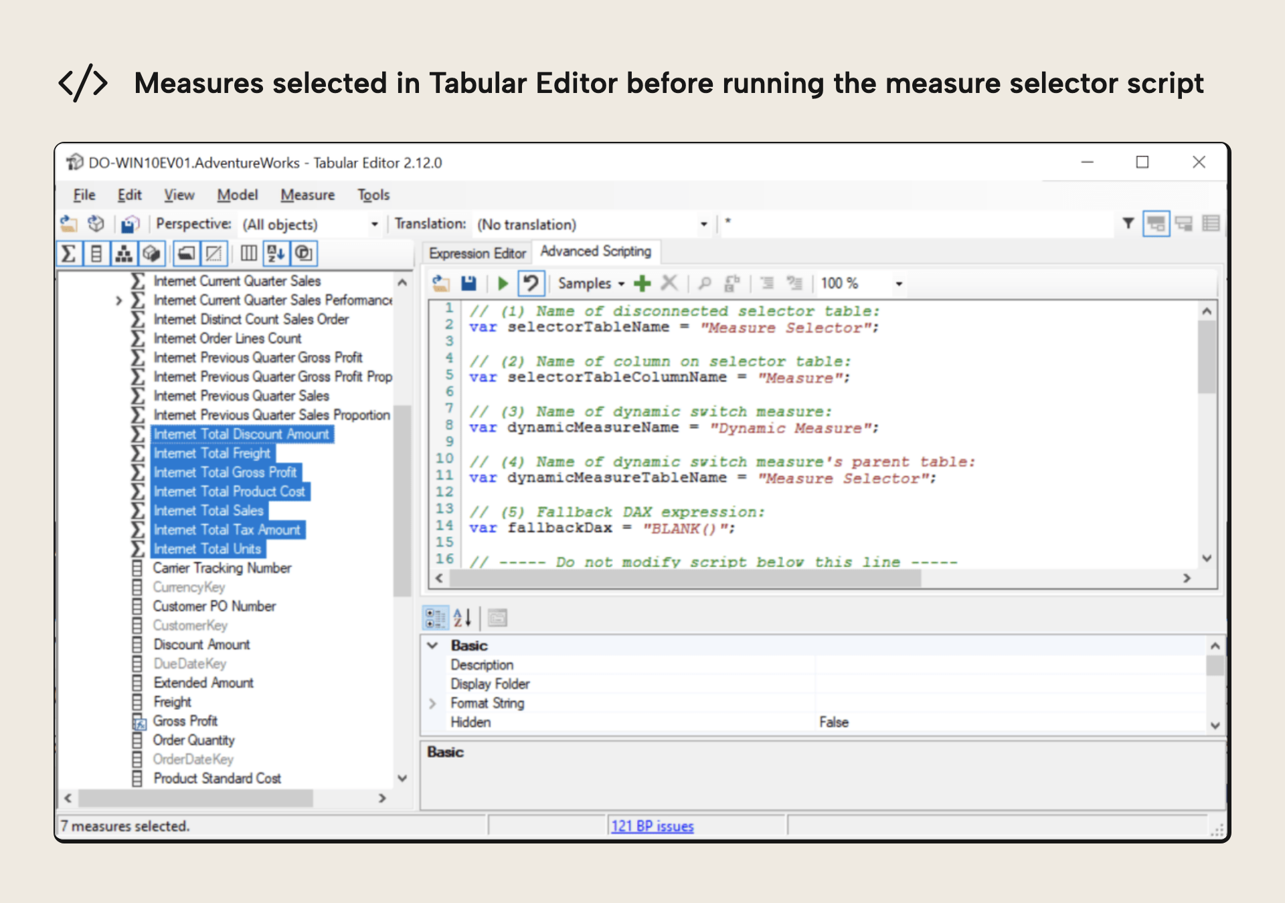Click the undo script arrow icon
The image size is (1285, 903).
click(531, 284)
